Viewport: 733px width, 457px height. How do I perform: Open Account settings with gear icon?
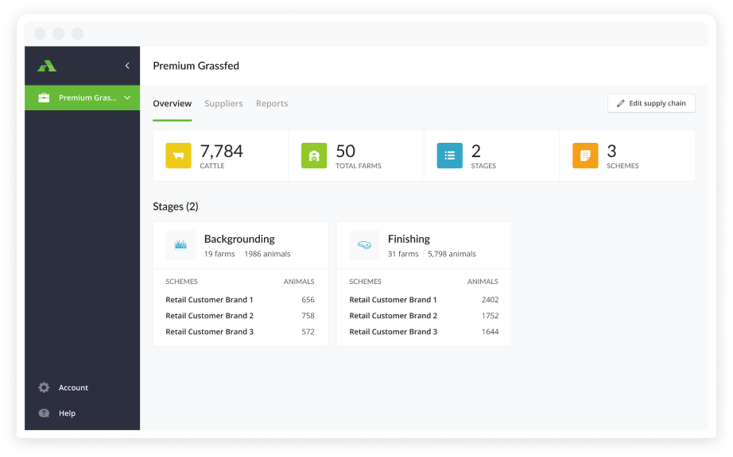pyautogui.click(x=44, y=388)
